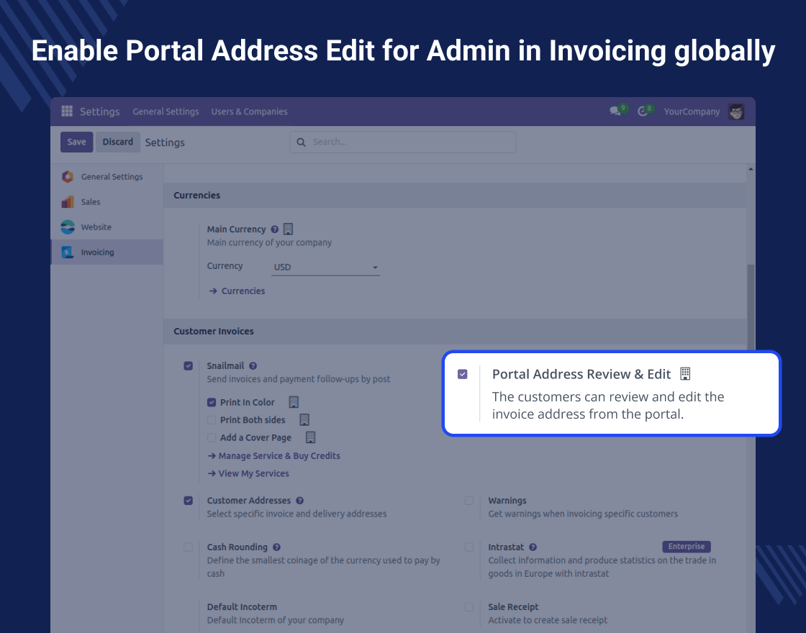Open the Users & Companies menu
The width and height of the screenshot is (806, 633).
249,111
